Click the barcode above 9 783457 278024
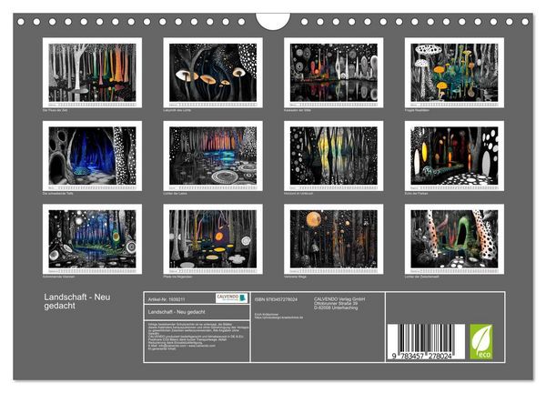 click(x=426, y=338)
